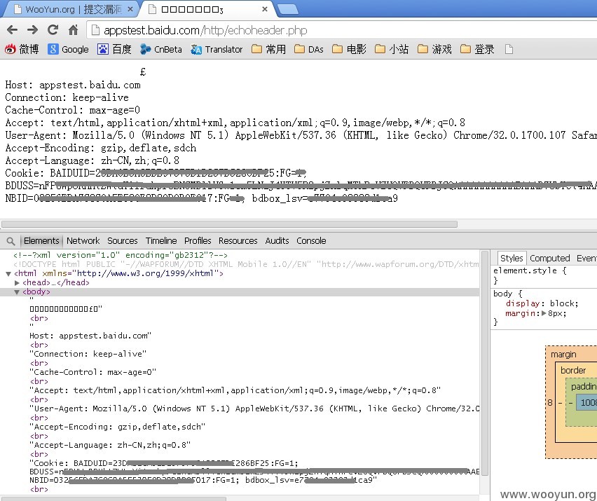597x501 pixels.
Task: Switch to the Sources panel
Action: (x=122, y=240)
